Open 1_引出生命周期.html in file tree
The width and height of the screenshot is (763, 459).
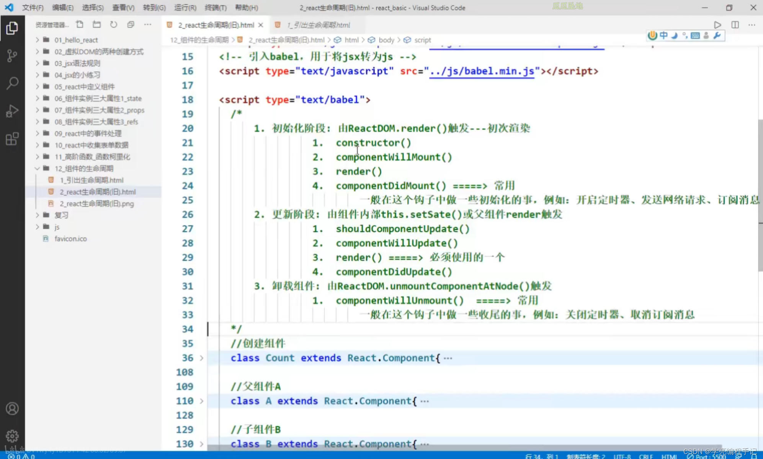tap(91, 180)
